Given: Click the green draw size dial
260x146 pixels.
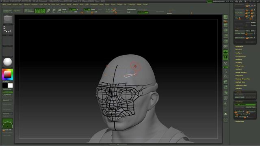Looking at the screenshot, I should click(8, 123).
